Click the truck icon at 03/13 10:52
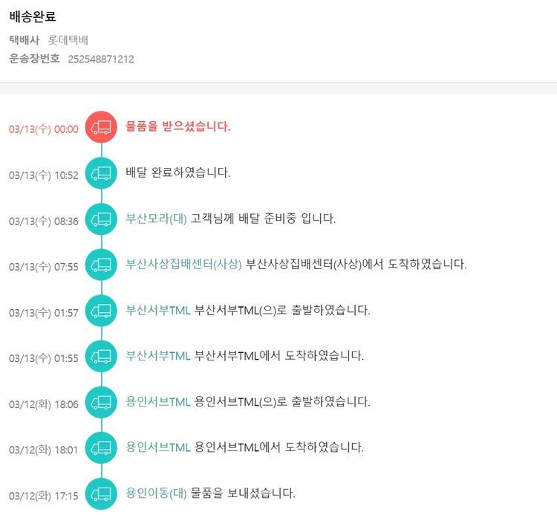 (x=101, y=173)
